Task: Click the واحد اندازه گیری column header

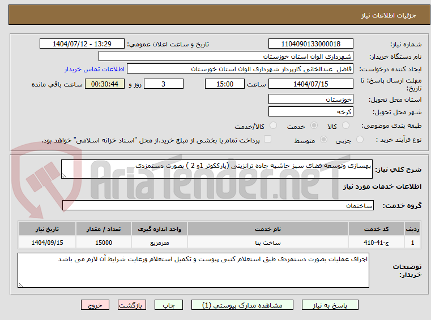Action: (x=159, y=229)
